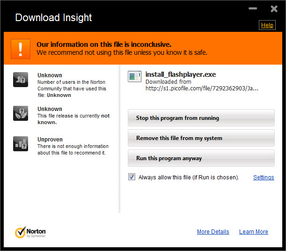This screenshot has height=251, width=286.
Task: Click 'Number of users in the Norton Community' text
Action: (x=72, y=89)
